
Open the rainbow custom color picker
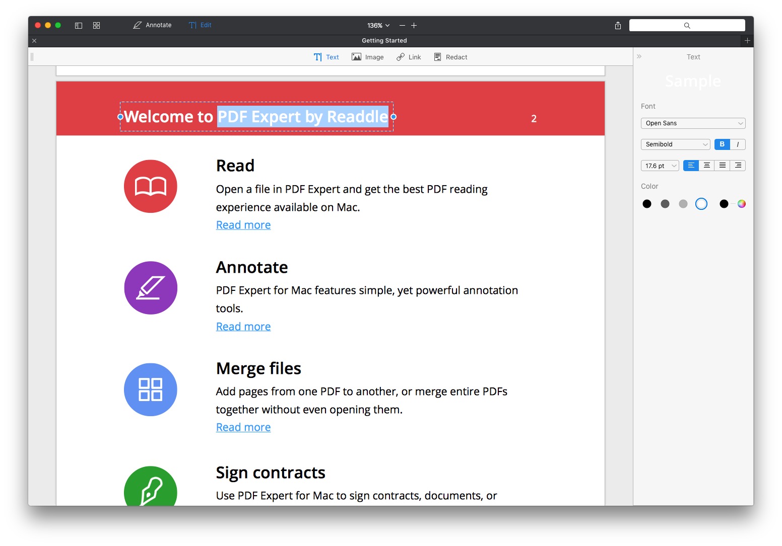[x=741, y=204]
